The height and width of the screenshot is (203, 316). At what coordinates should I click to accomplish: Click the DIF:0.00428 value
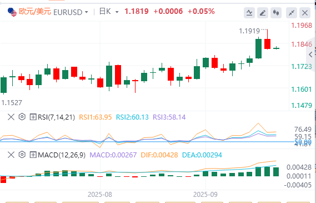(x=159, y=155)
